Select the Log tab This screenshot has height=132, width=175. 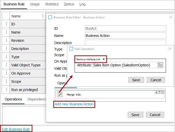[82, 4]
